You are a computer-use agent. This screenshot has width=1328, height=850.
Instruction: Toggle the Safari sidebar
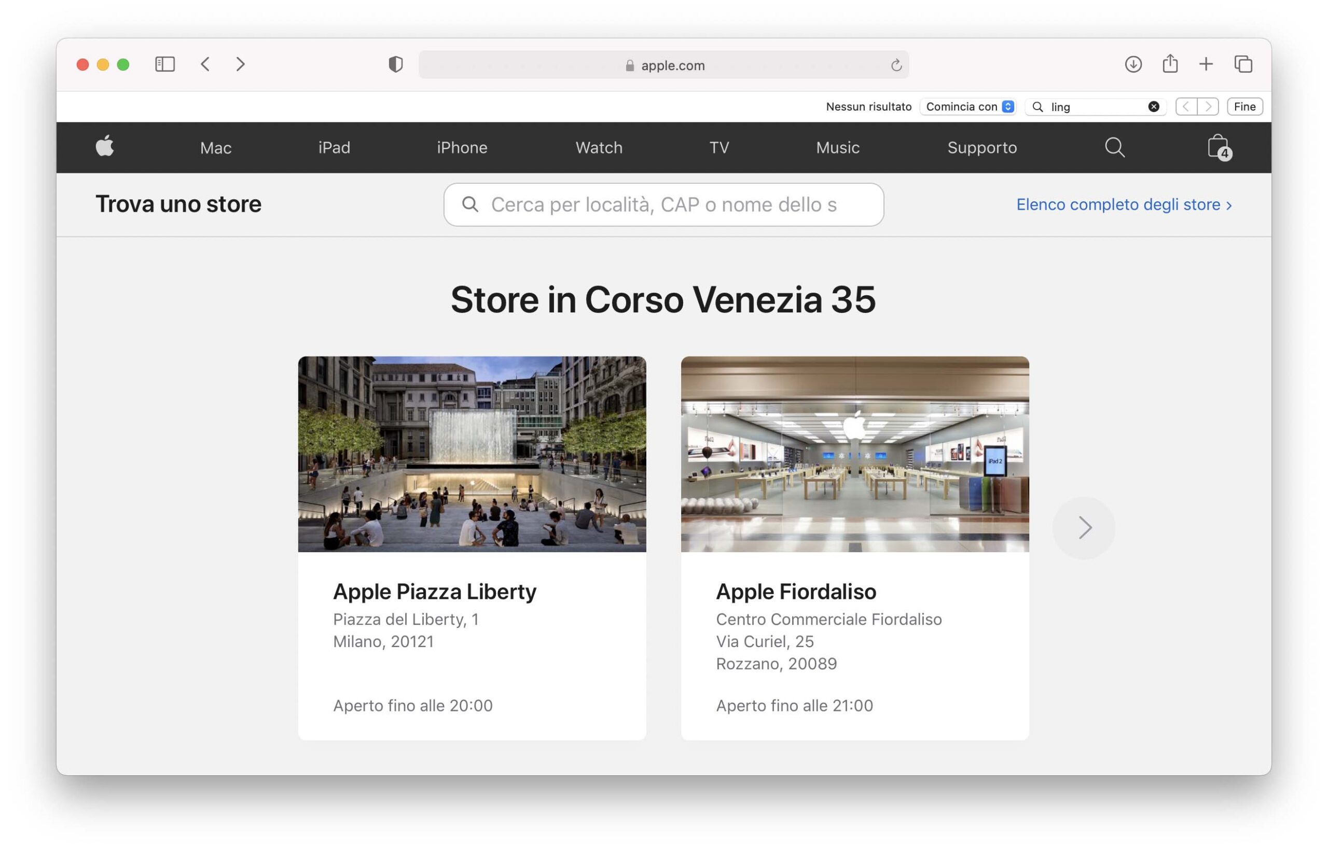(x=165, y=64)
